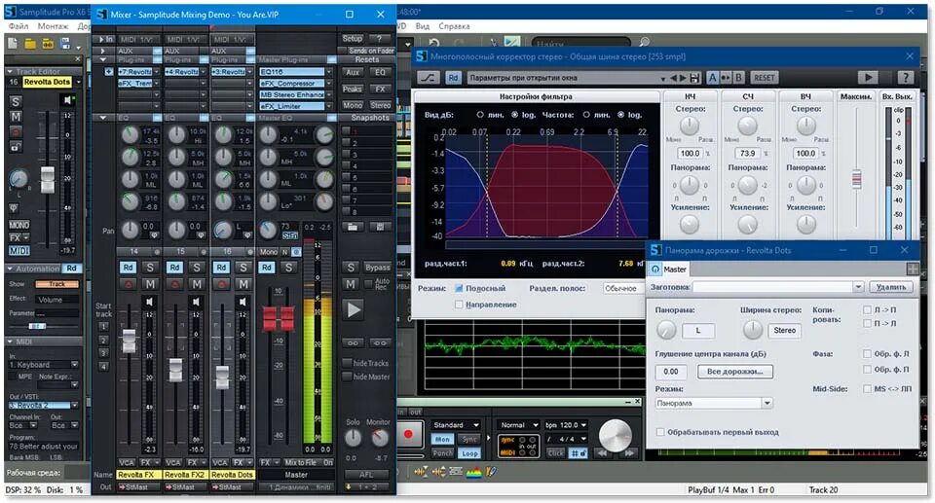Toggle the Auto Rec checkbox in mixer
935x503 pixels.
368,284
